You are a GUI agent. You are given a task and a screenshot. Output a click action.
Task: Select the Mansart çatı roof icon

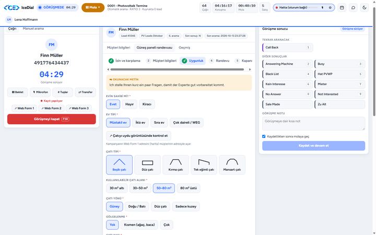tap(232, 164)
